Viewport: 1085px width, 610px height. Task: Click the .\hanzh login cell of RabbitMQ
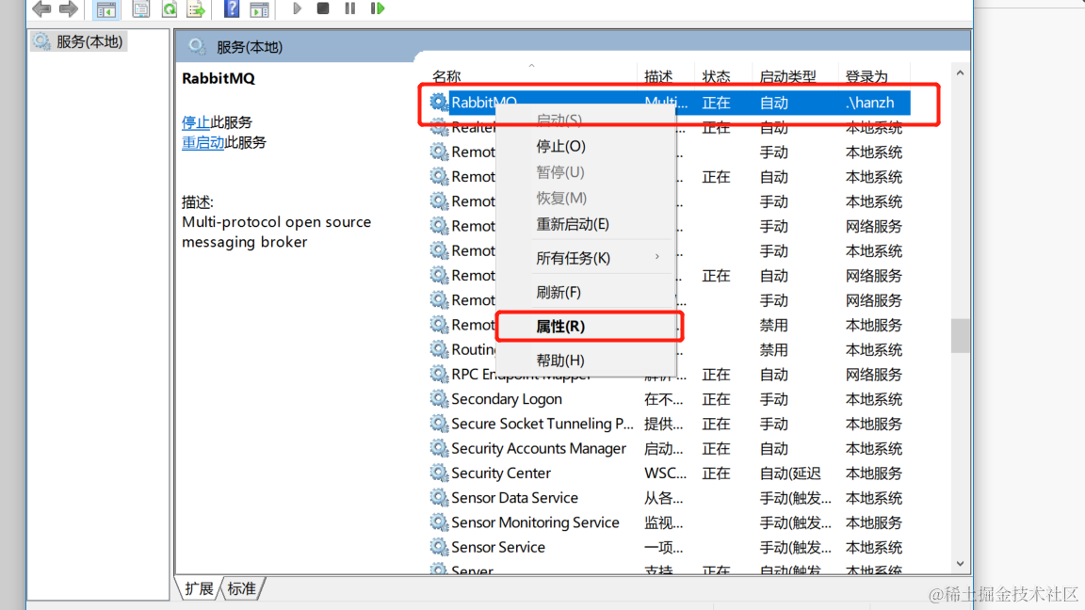(x=870, y=103)
